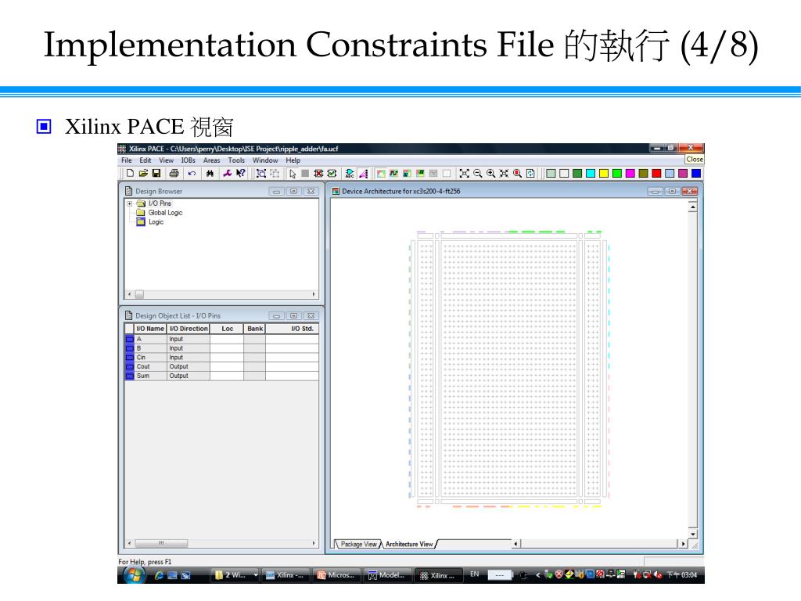Open the File menu

[127, 160]
